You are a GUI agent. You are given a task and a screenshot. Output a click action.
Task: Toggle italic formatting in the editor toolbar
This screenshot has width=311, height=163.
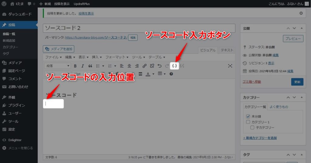83,66
